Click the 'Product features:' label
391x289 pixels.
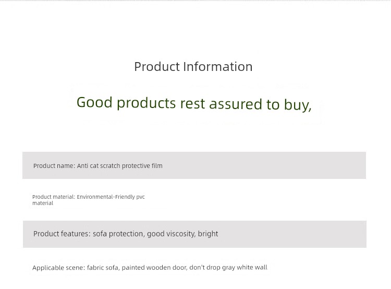pyautogui.click(x=62, y=234)
